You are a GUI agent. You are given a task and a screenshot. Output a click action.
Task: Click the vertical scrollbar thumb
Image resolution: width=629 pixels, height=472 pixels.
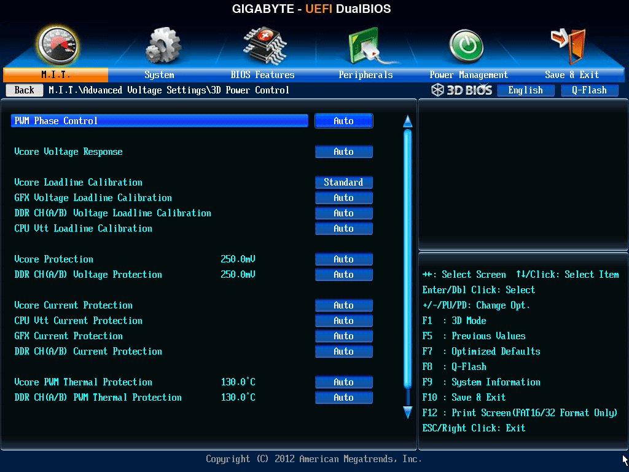(408, 259)
